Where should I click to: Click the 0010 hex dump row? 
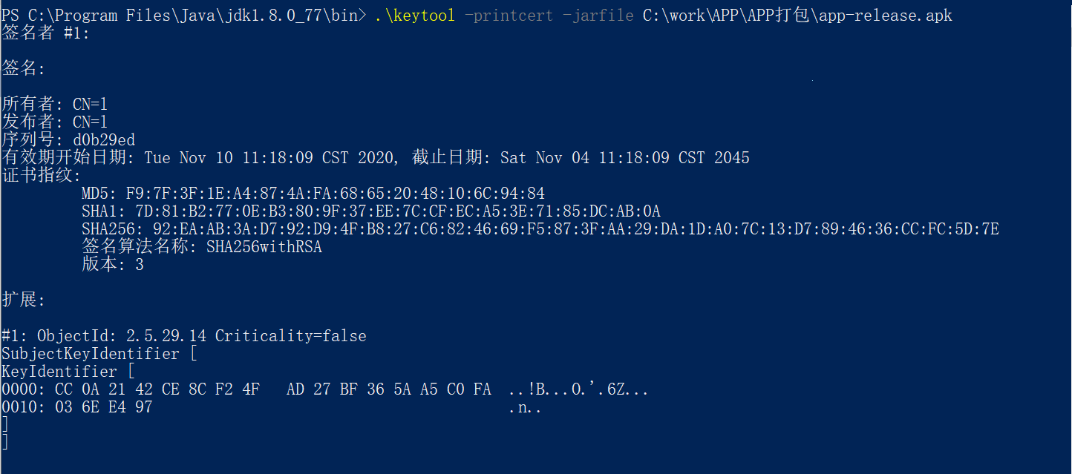(x=272, y=406)
